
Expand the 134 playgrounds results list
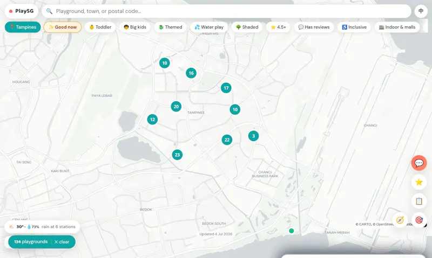(31, 242)
